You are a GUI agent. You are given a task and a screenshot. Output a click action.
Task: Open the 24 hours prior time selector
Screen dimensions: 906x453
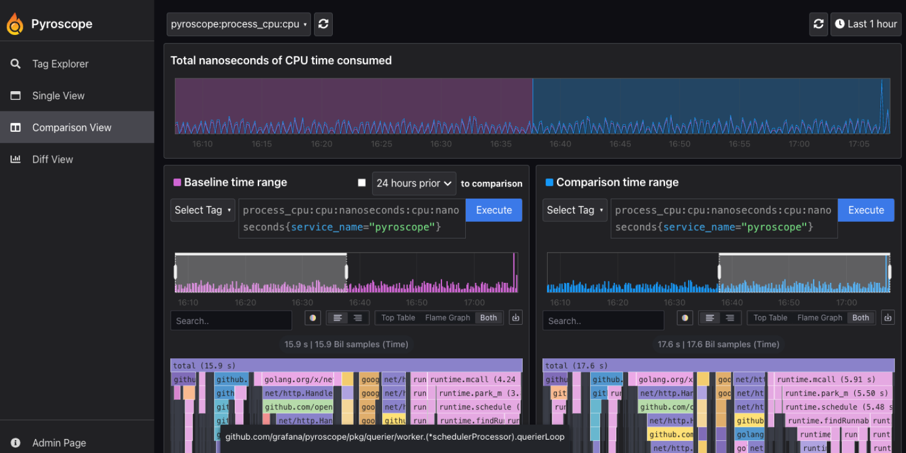pos(414,183)
